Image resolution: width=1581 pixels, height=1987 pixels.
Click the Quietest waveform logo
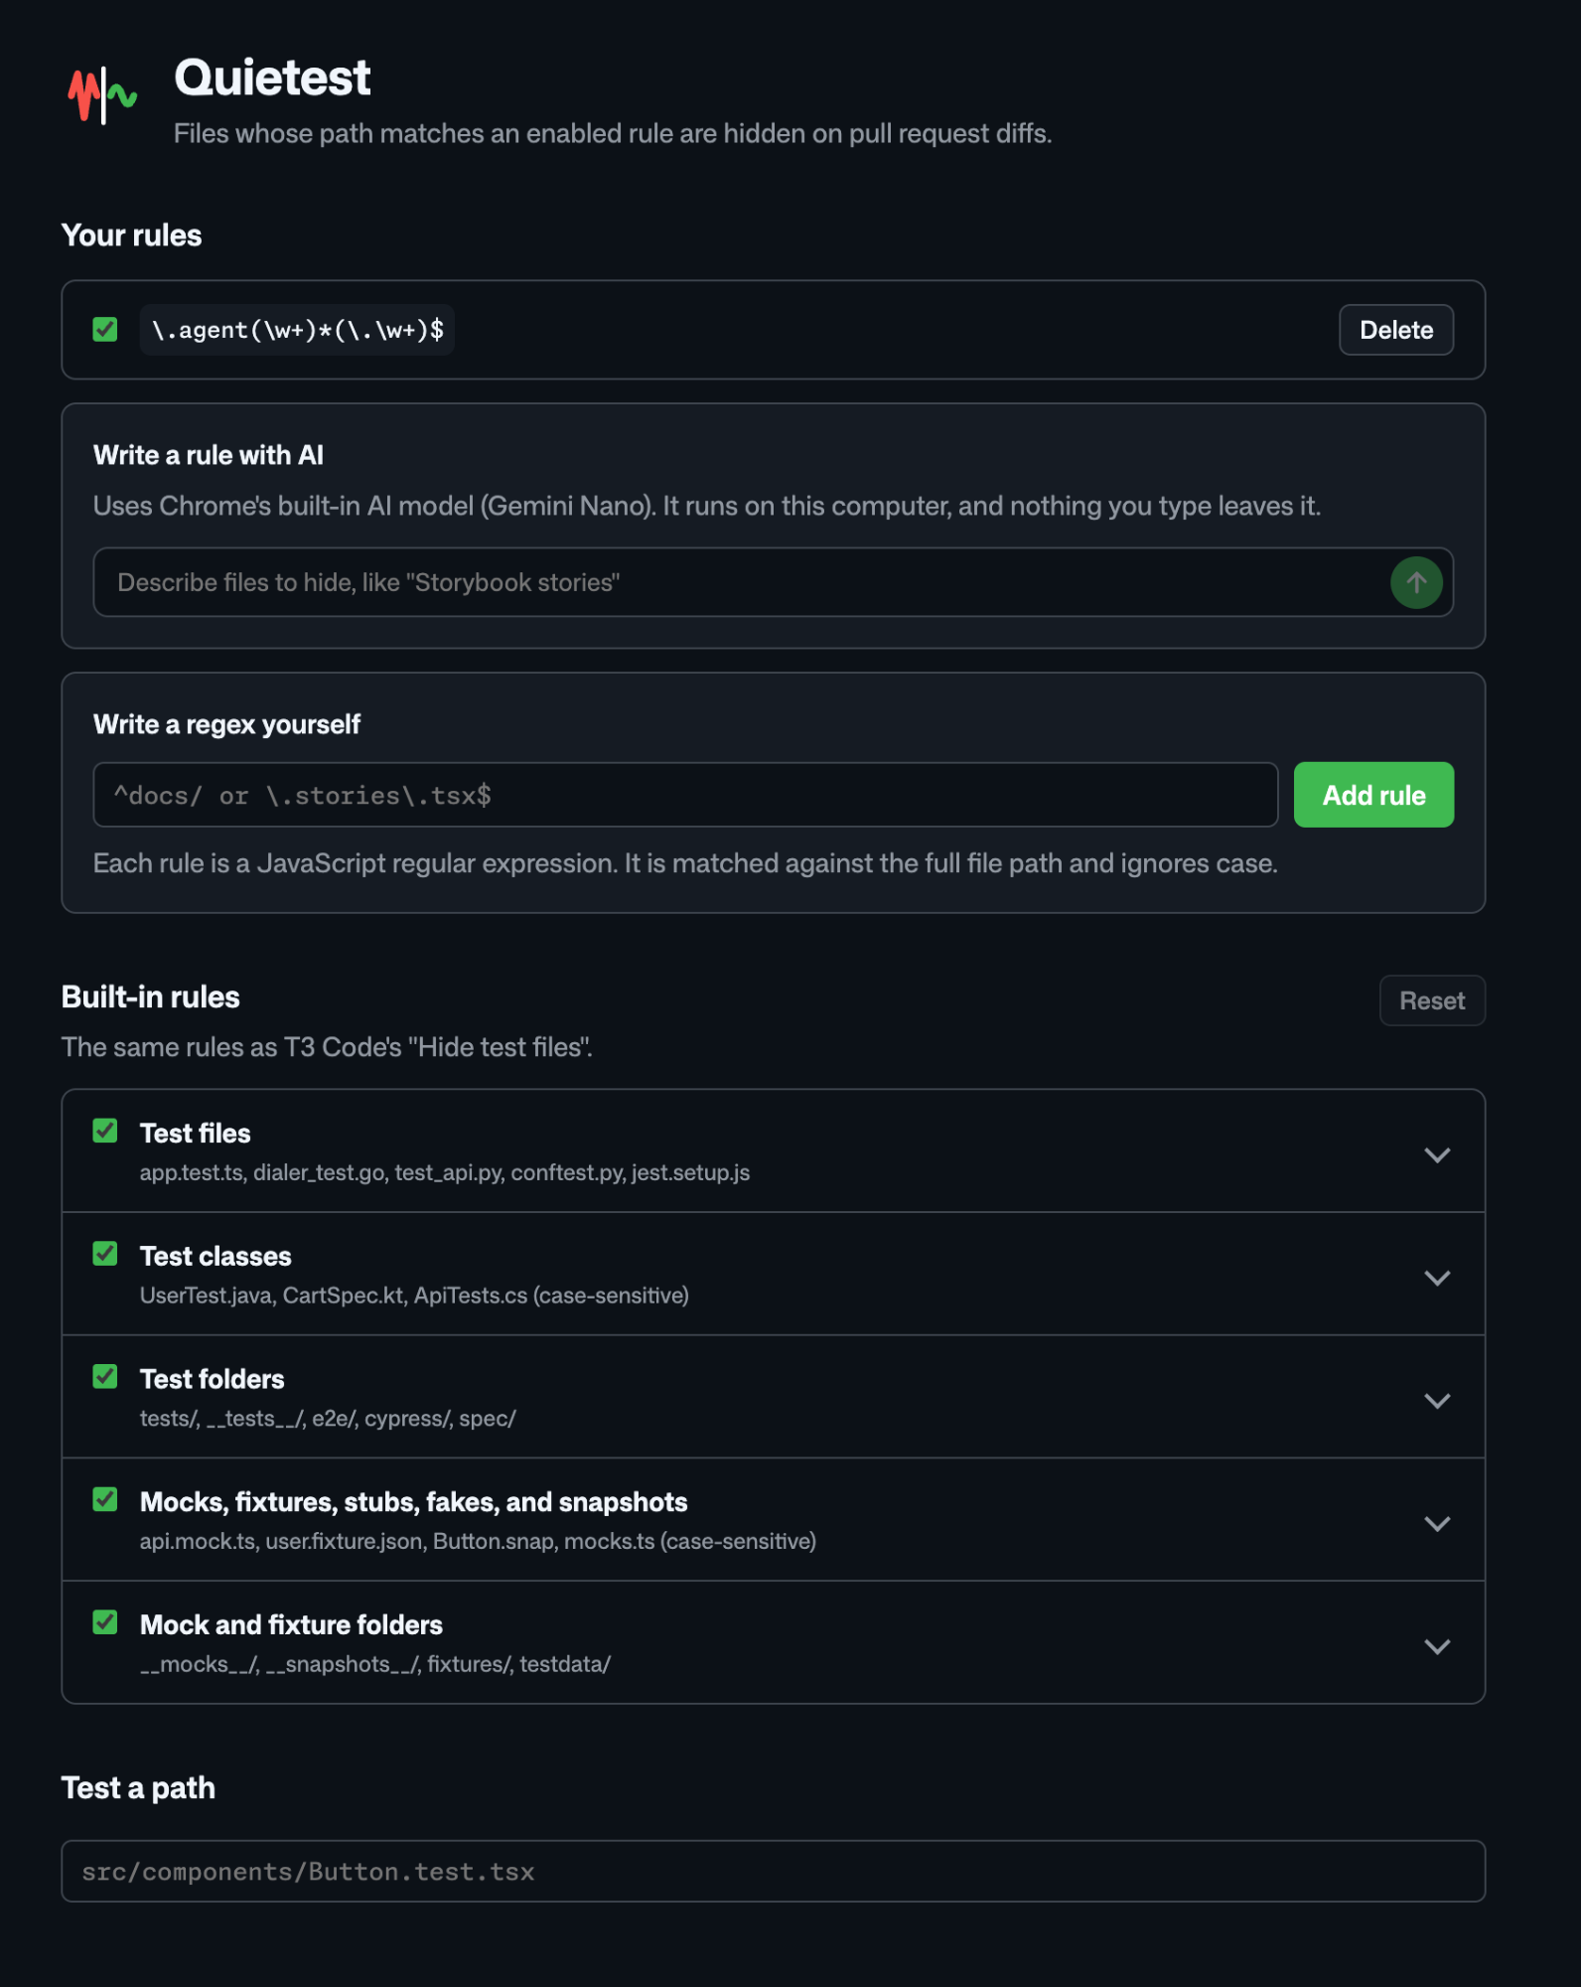102,95
